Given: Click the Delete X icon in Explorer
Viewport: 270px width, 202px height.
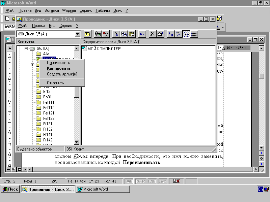Looking at the screenshot, I should (153, 34).
